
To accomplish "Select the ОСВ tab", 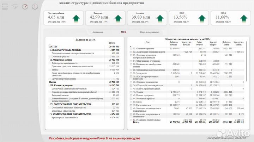I will [123, 32].
